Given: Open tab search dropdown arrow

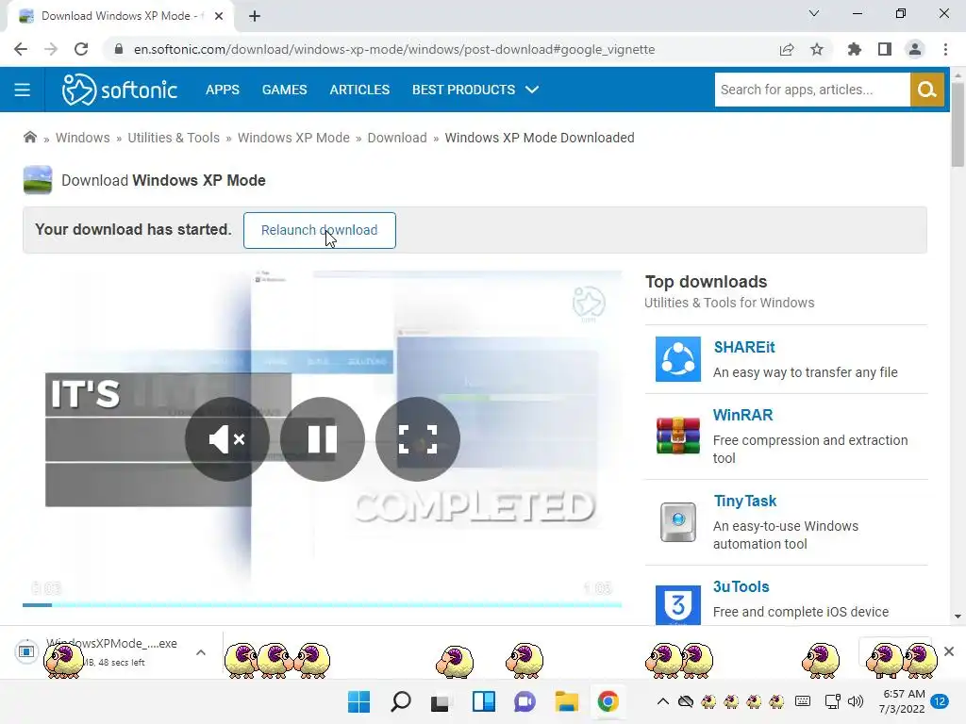Looking at the screenshot, I should pos(814,13).
